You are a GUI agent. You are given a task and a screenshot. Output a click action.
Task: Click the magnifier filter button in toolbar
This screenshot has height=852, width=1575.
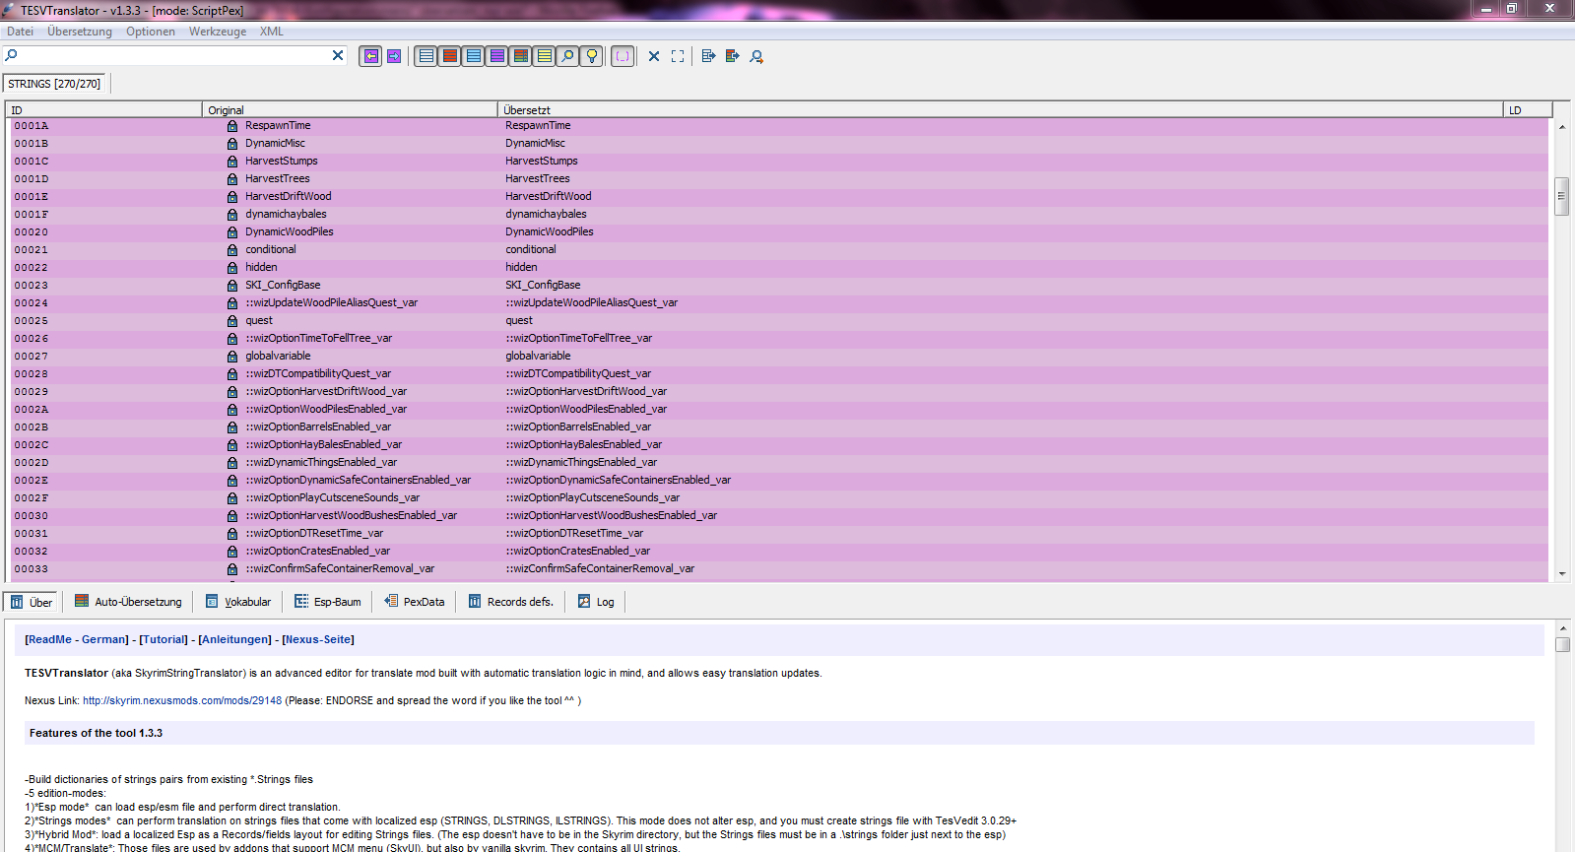(567, 56)
